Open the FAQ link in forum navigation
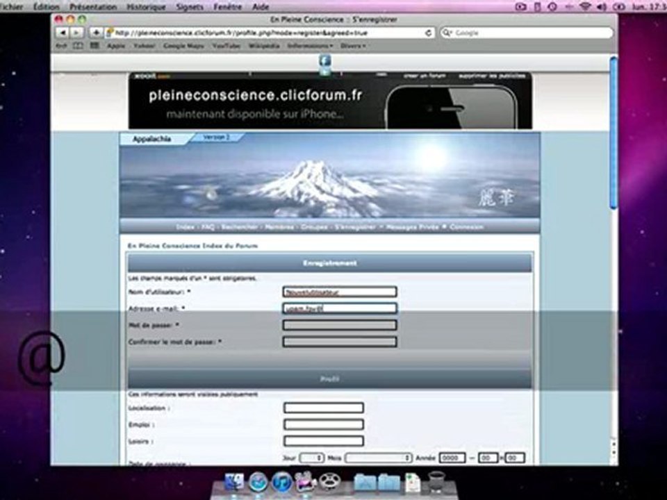This screenshot has height=500, width=667. tap(208, 227)
